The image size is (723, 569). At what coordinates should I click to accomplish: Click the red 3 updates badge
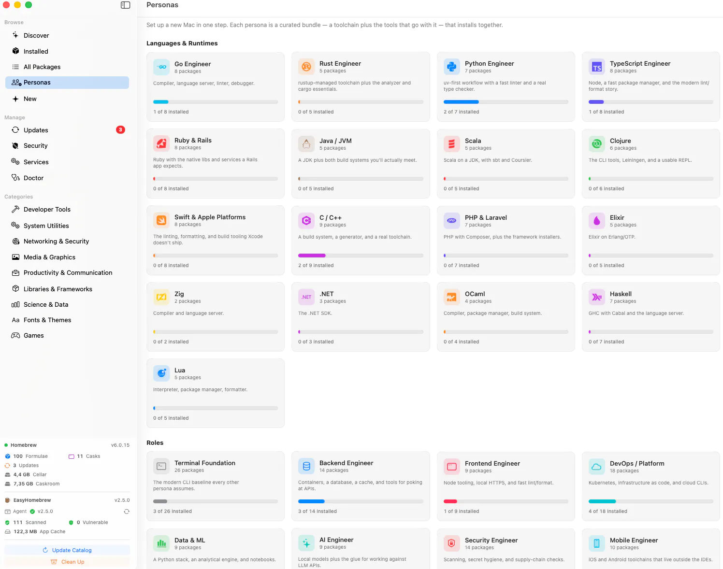tap(120, 129)
